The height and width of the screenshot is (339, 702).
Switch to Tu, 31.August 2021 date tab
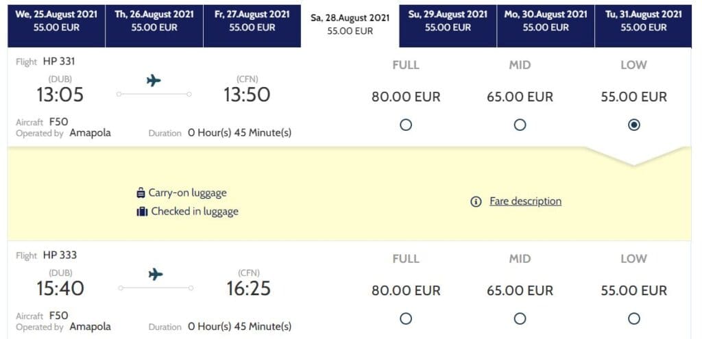(643, 21)
